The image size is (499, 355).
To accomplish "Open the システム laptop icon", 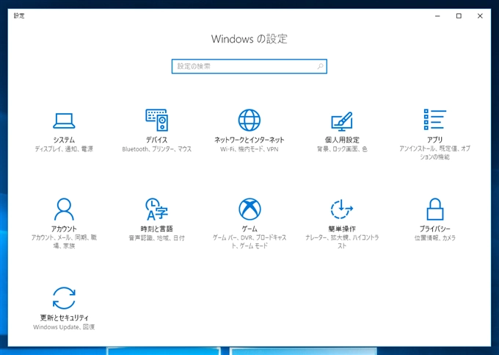I will click(64, 121).
